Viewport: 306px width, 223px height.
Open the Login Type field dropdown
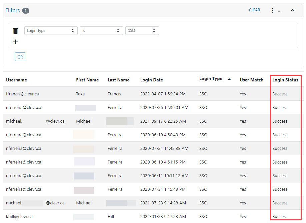click(x=51, y=31)
